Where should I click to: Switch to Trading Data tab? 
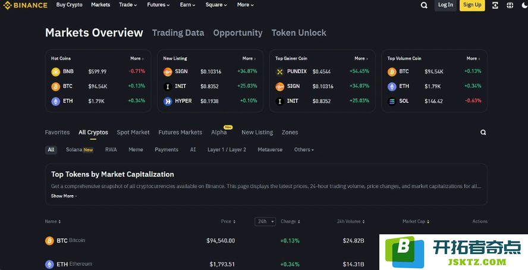click(x=178, y=33)
